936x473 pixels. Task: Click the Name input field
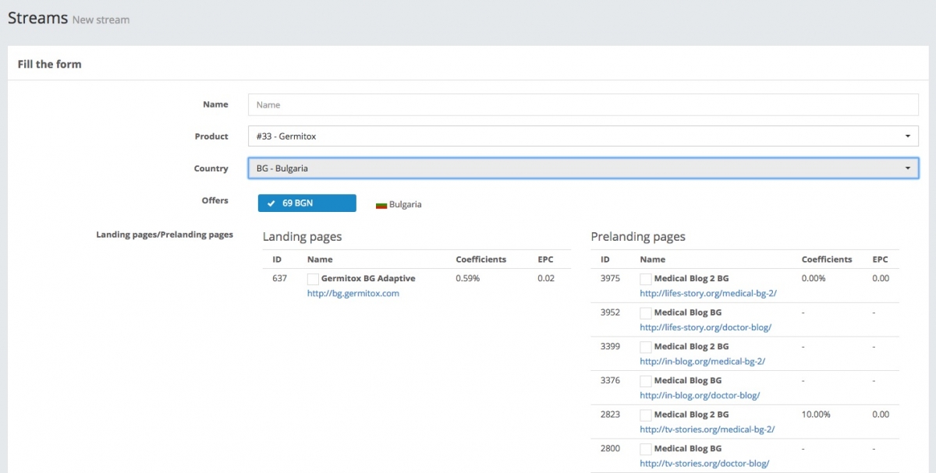(x=583, y=104)
